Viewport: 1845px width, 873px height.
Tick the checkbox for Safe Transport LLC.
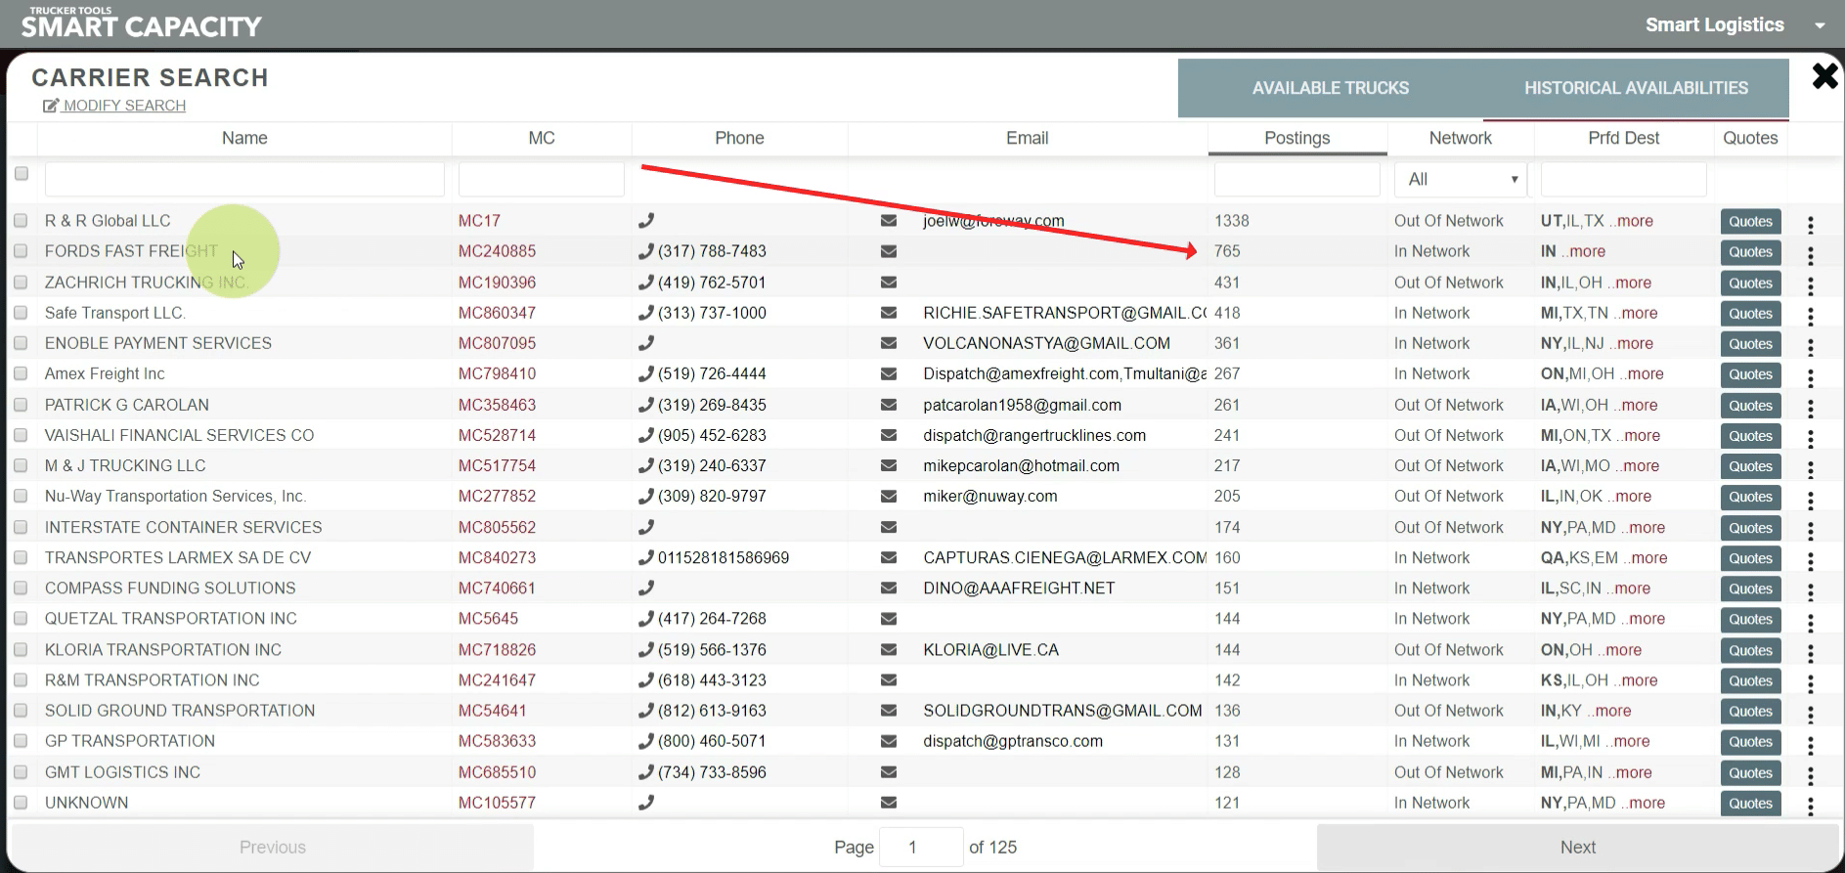click(x=21, y=313)
